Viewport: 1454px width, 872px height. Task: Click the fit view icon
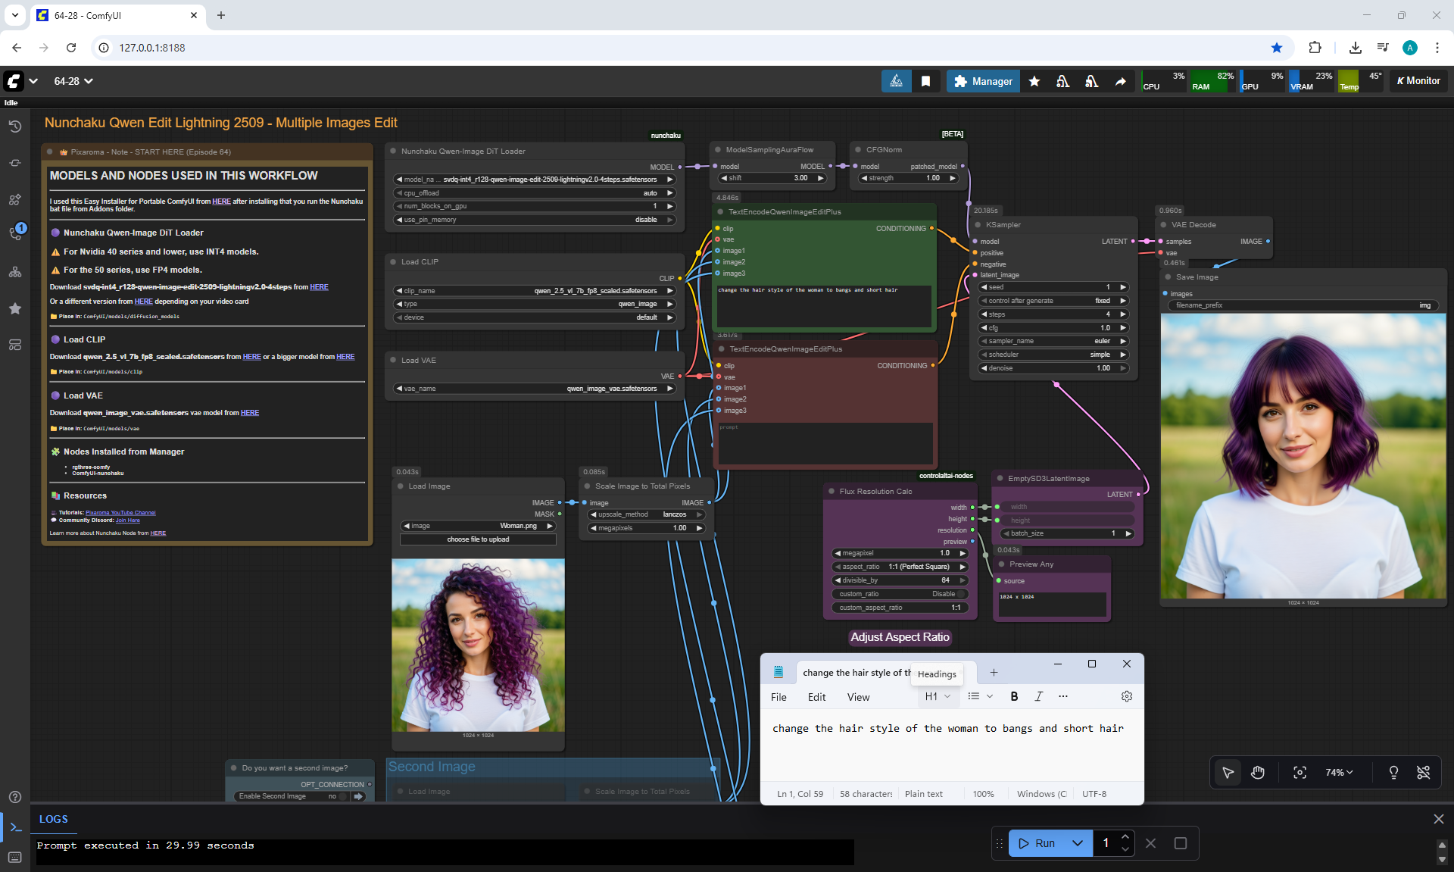(1300, 772)
